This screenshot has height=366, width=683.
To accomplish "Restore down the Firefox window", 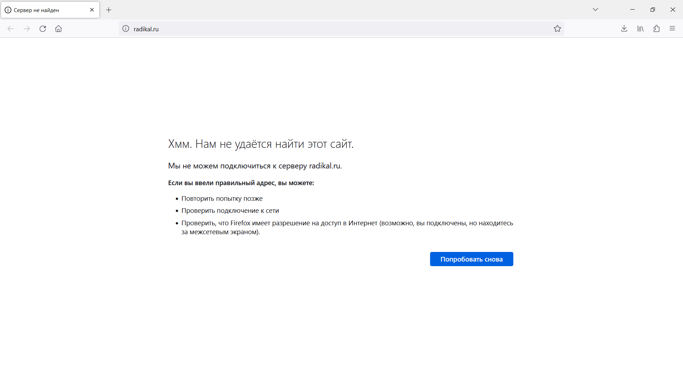I will (x=652, y=10).
